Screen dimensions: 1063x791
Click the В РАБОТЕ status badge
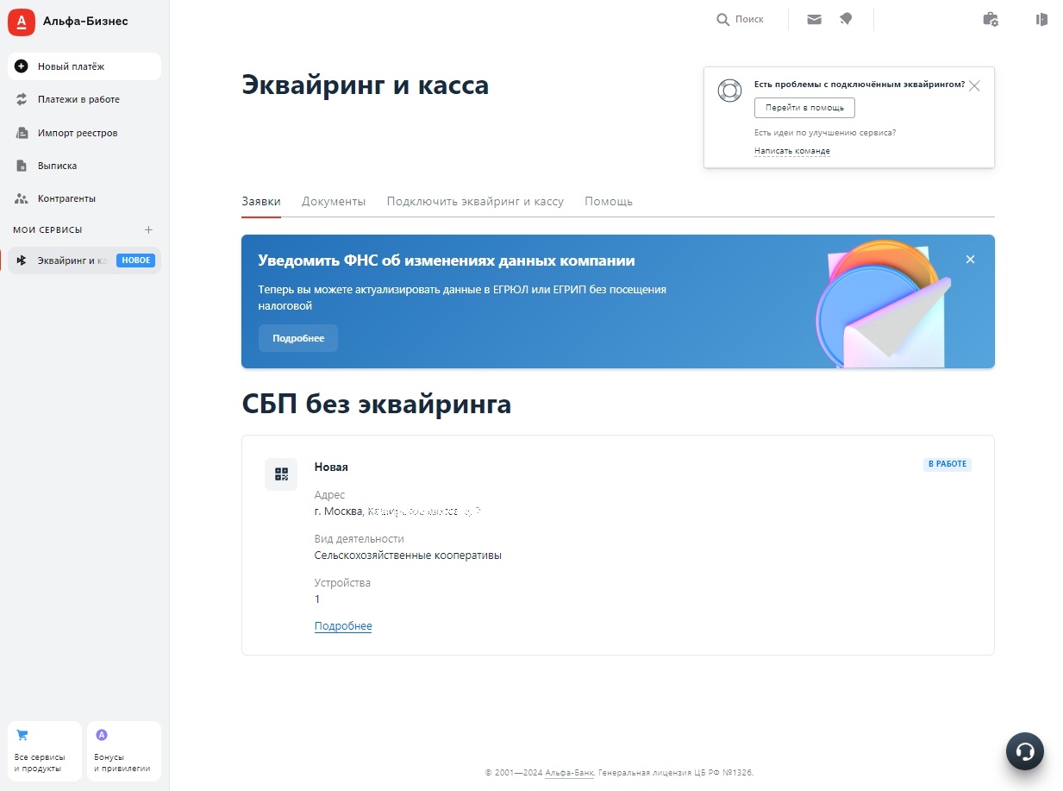coord(947,464)
